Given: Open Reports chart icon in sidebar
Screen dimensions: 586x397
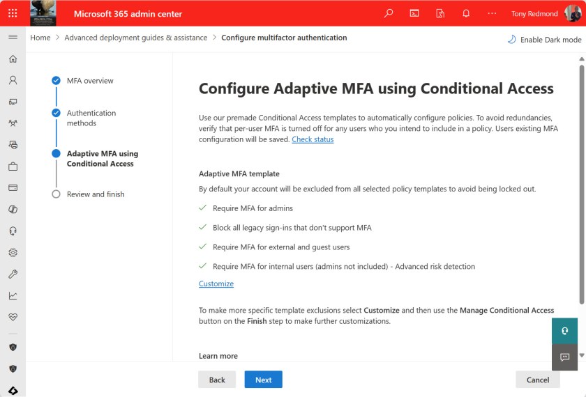Looking at the screenshot, I should coord(13,296).
